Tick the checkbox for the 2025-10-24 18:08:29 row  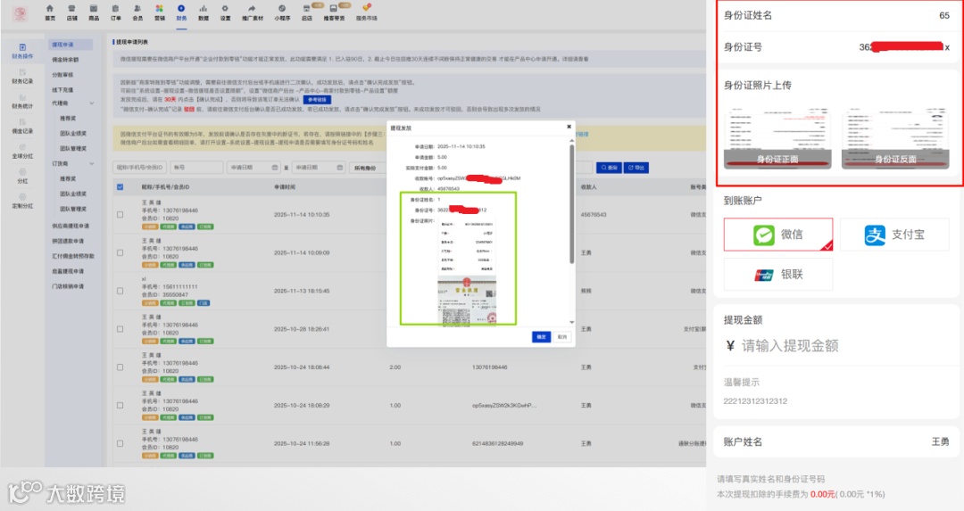point(120,406)
